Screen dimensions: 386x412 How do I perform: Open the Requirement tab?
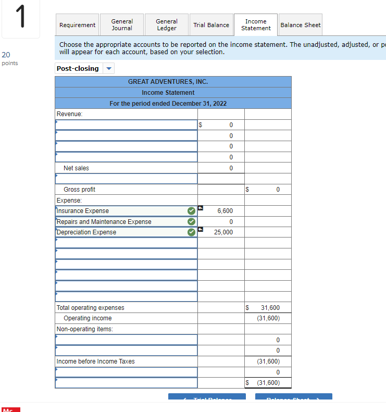[77, 24]
